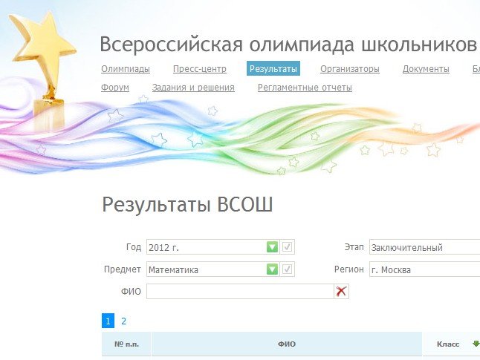Navigate to Документы page
The image size is (480, 360).
coord(426,69)
